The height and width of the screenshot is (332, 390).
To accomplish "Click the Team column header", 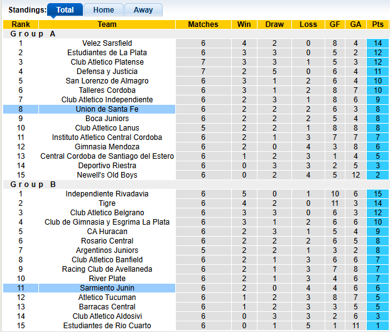I will (107, 24).
